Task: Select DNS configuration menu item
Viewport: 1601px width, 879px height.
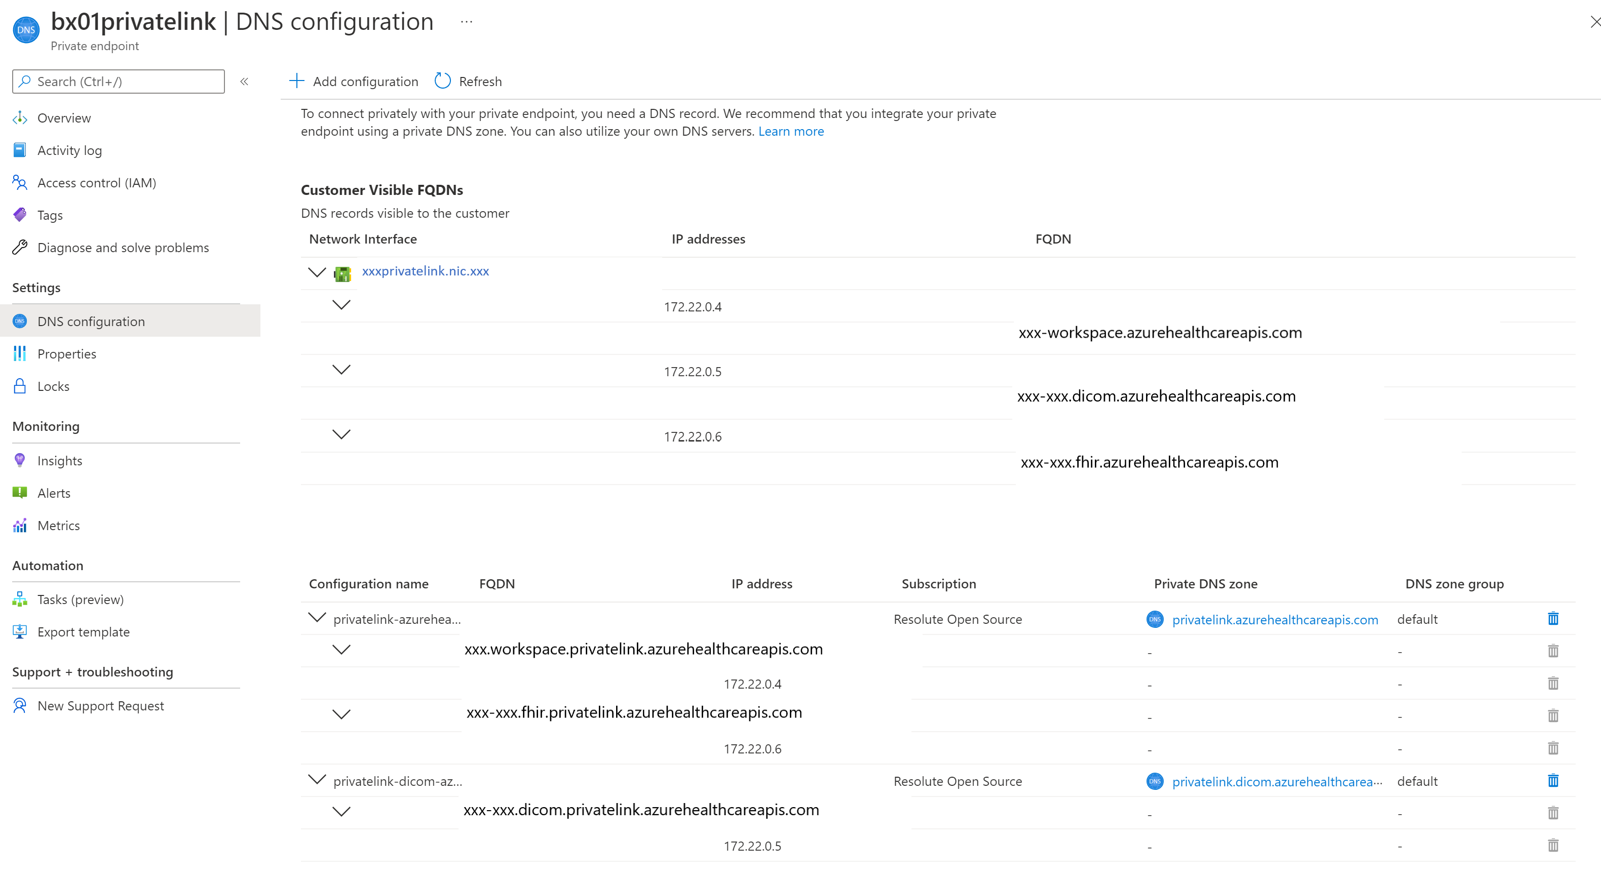Action: [91, 321]
